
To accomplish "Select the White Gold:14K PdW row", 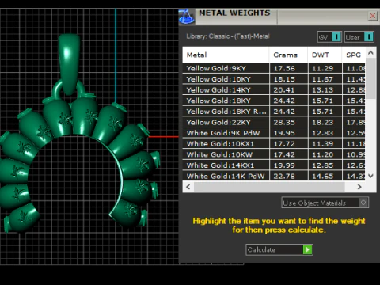I will (274, 176).
